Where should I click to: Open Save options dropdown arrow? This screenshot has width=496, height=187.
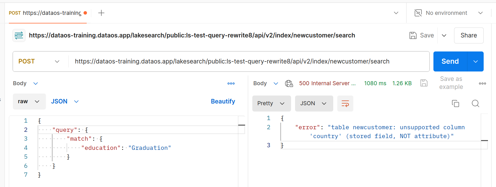444,35
